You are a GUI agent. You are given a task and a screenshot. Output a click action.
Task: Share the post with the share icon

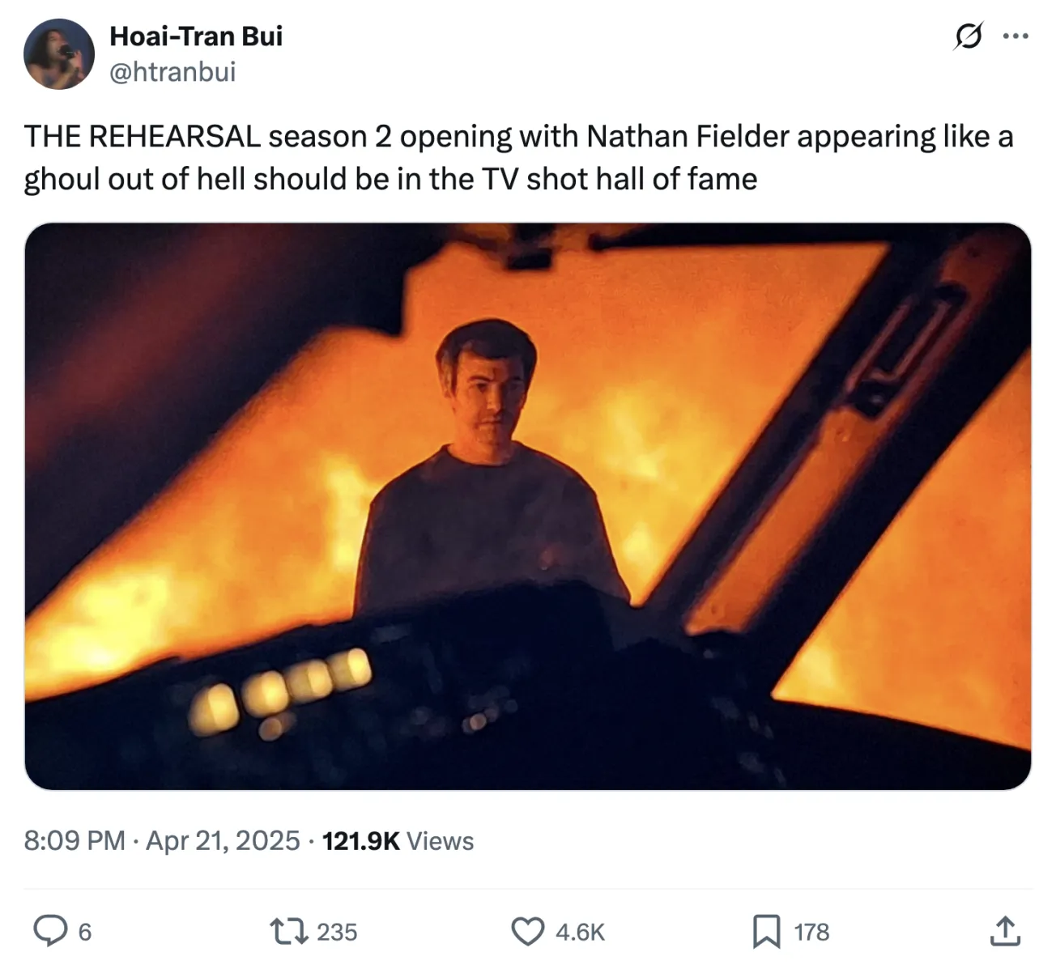click(x=1004, y=932)
